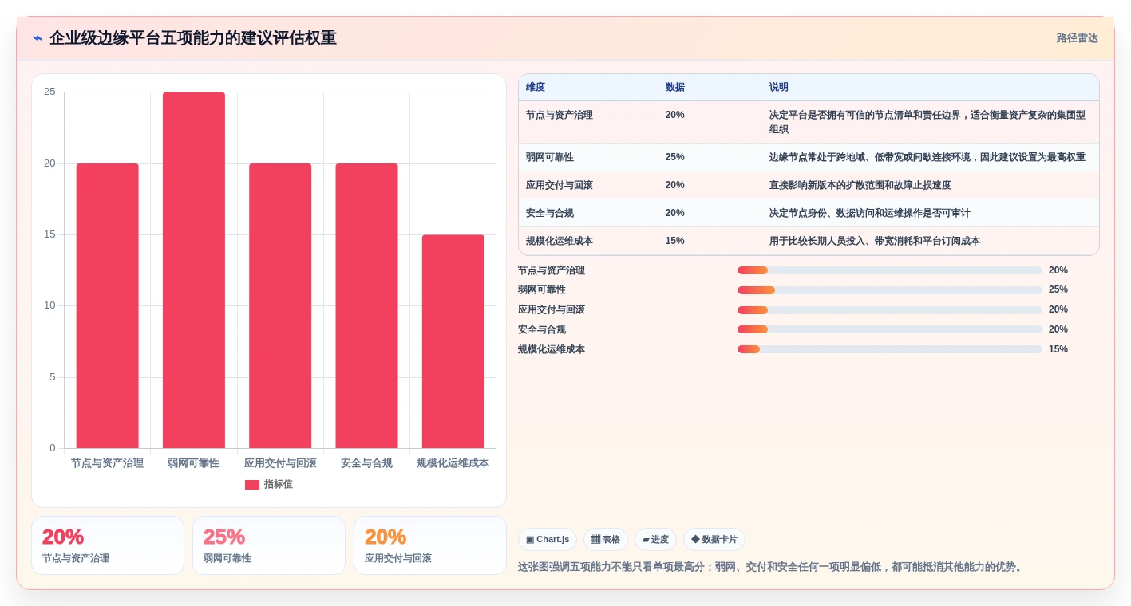Image resolution: width=1131 pixels, height=606 pixels.
Task: Click the 25% value in the table
Action: 675,157
